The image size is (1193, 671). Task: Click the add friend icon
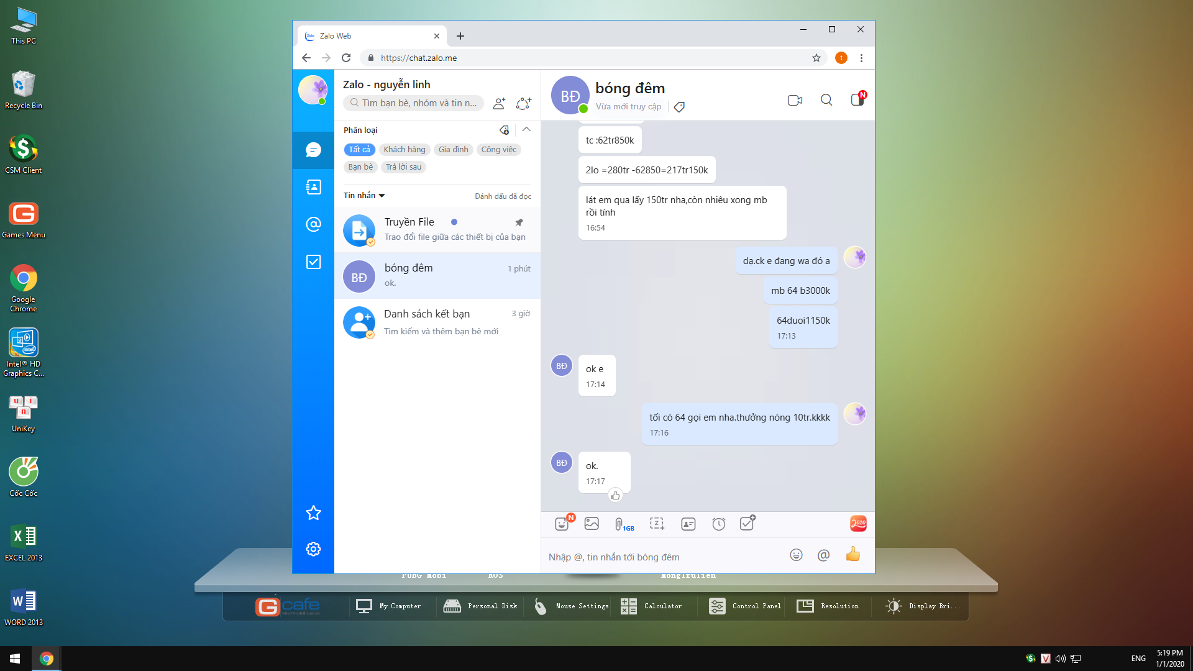[499, 103]
